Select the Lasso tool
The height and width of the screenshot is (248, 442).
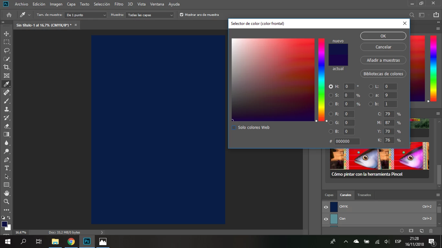[x=6, y=50]
